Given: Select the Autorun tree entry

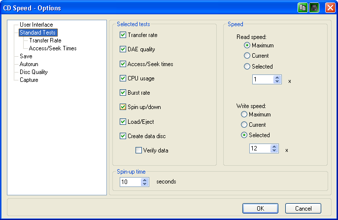Looking at the screenshot, I should tap(29, 64).
